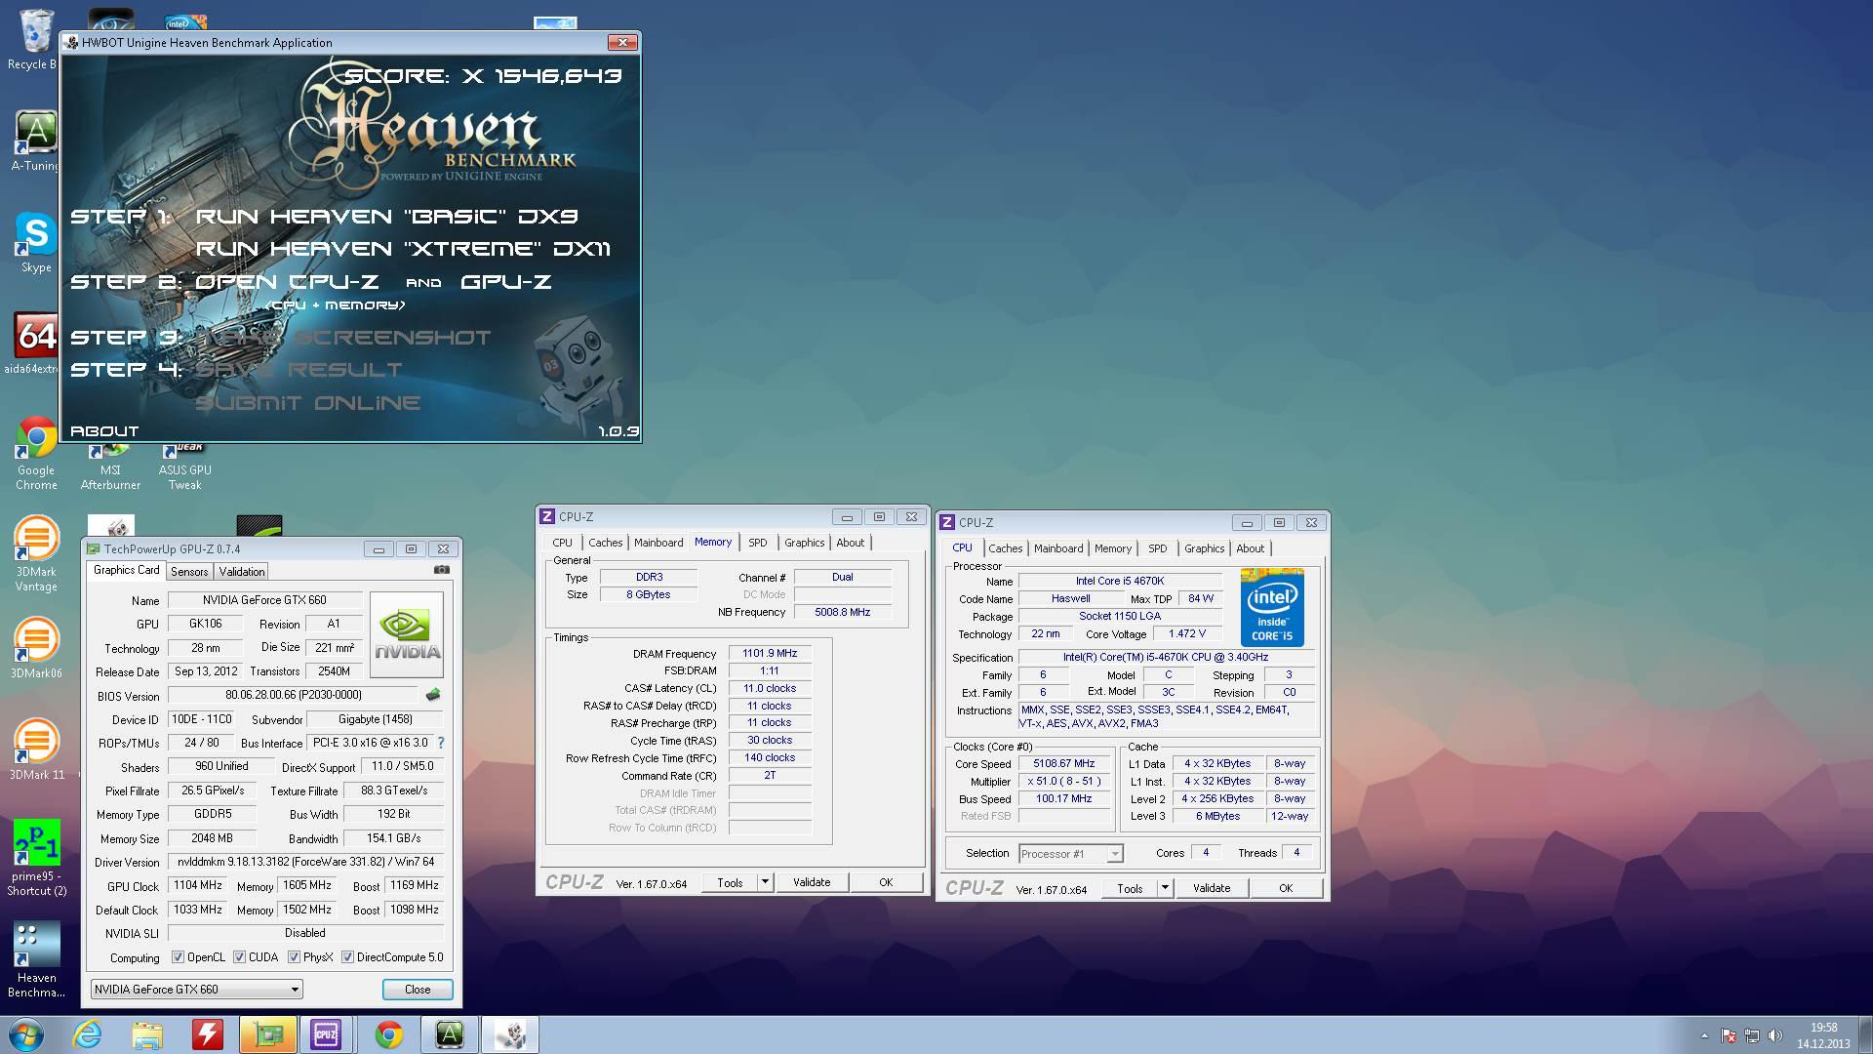This screenshot has width=1873, height=1054.
Task: Open Tools dropdown arrow in CPU-Z CPU window
Action: coord(1165,888)
